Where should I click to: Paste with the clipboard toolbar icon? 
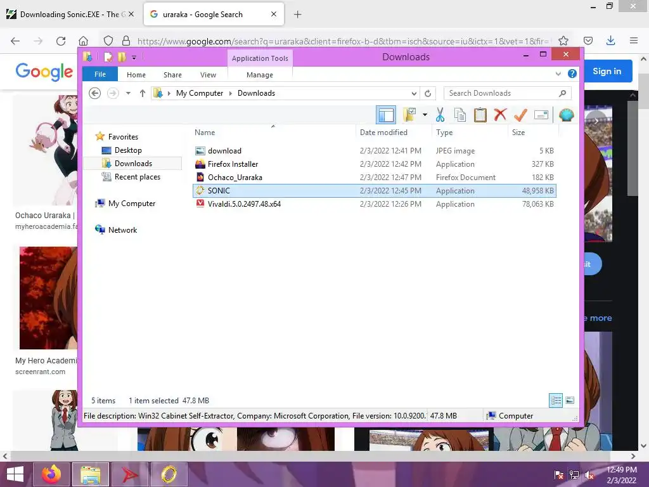pos(480,115)
